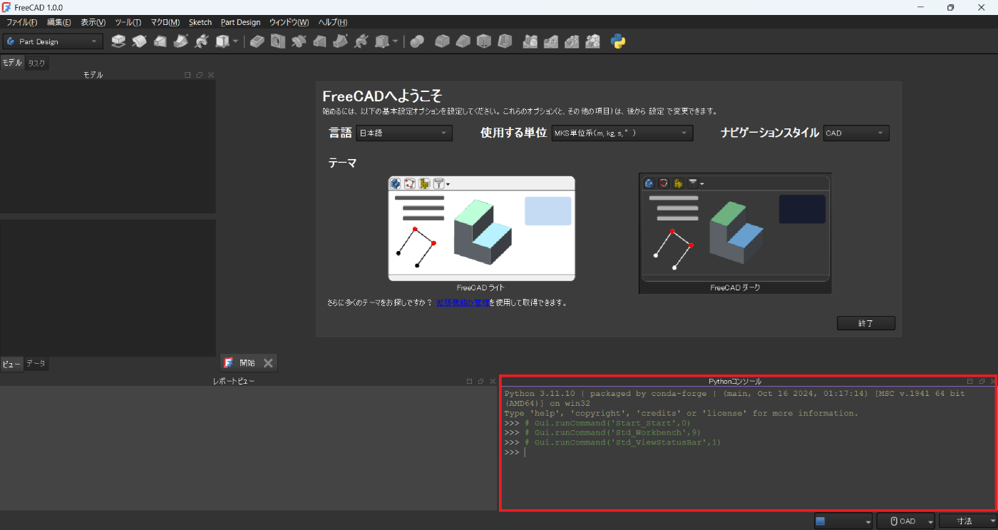998x530 pixels.
Task: Select the Pad tool in toolbar
Action: tap(118, 41)
